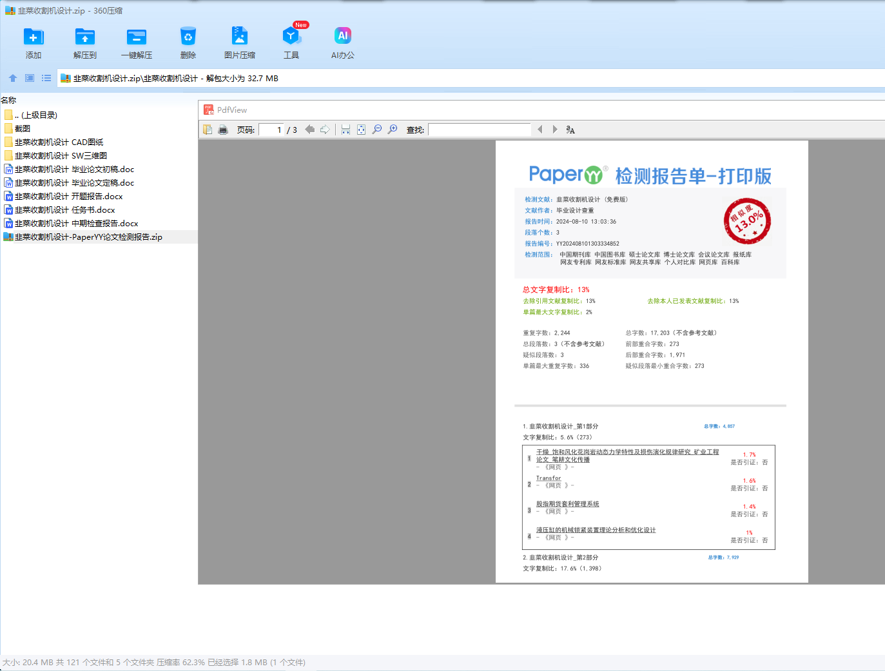Print the PDF with the printer icon

[x=223, y=130]
